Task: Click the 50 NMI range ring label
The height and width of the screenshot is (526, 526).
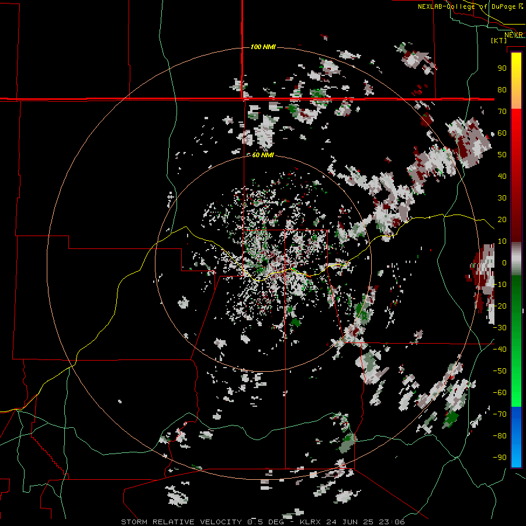Action: coord(263,155)
